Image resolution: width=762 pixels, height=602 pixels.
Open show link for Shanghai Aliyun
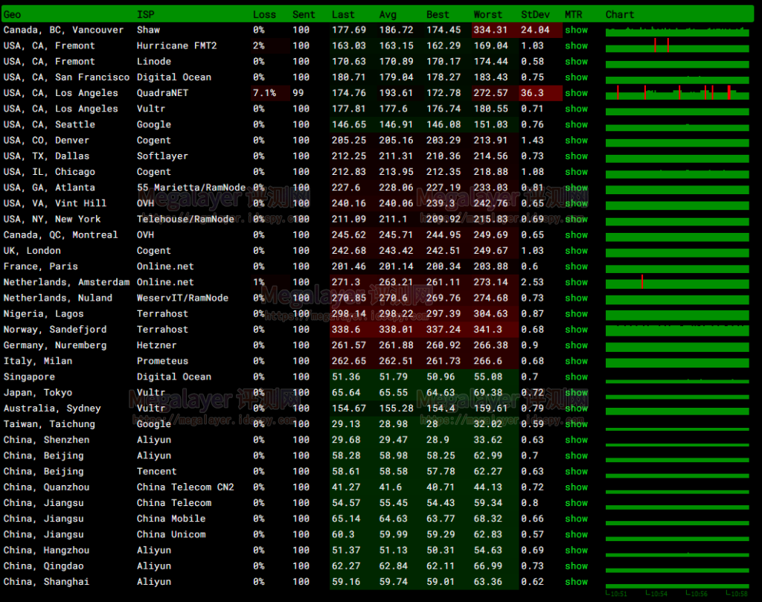click(577, 582)
